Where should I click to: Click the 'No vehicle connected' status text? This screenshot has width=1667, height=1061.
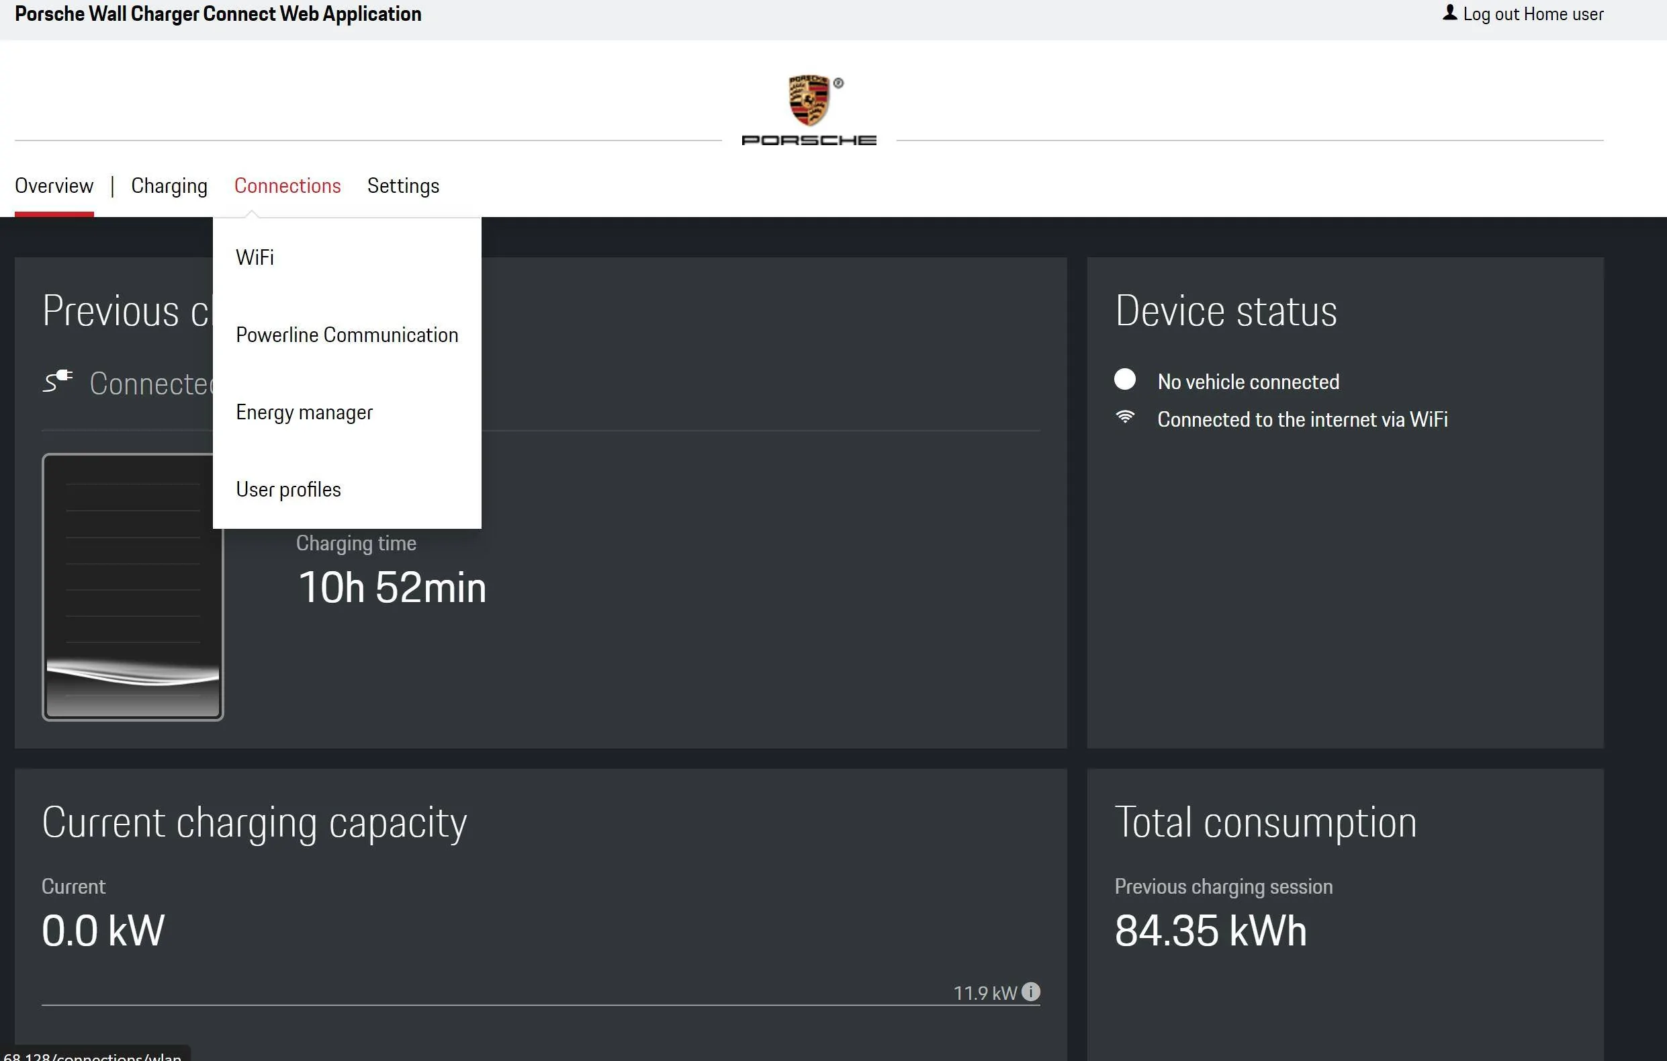[1248, 382]
